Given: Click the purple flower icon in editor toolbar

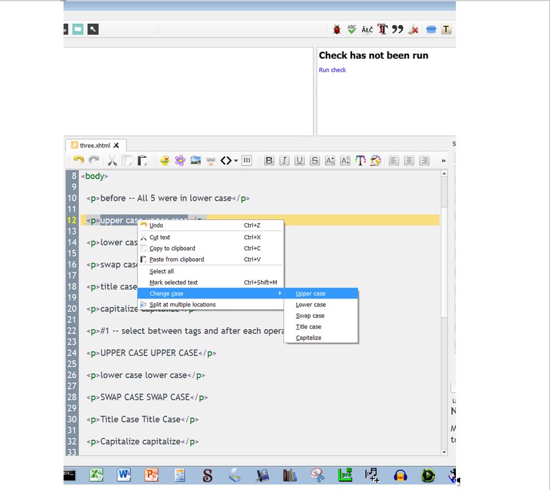Looking at the screenshot, I should [180, 160].
